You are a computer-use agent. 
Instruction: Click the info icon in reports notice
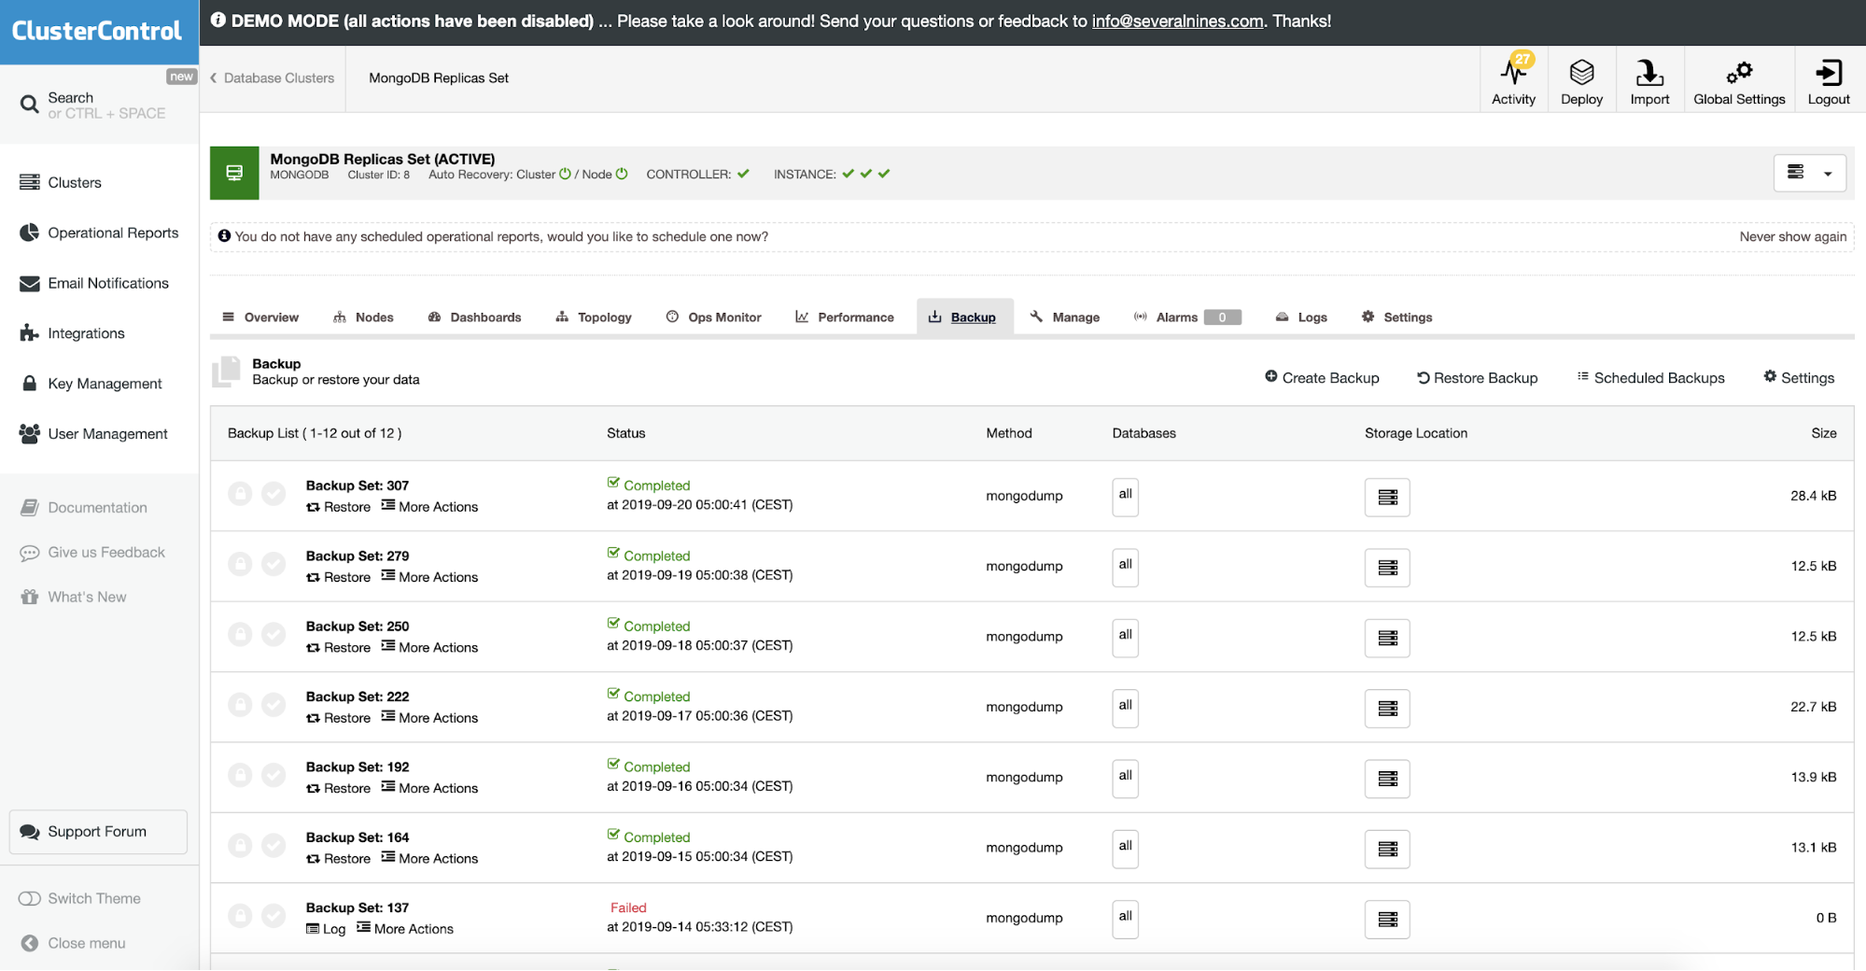click(224, 236)
